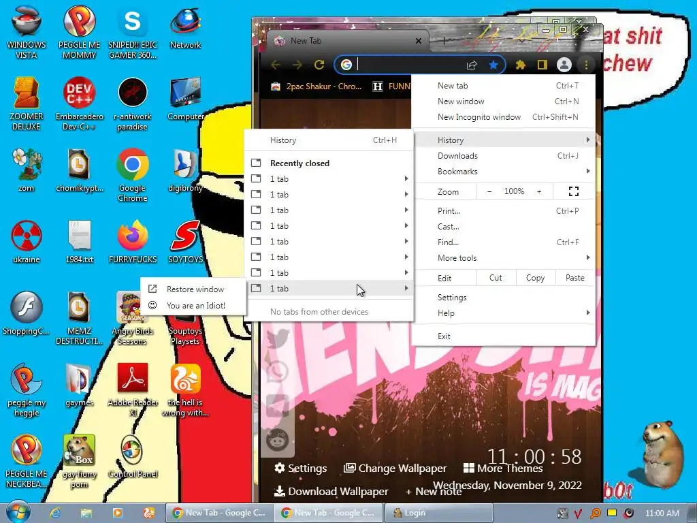This screenshot has height=523, width=697.
Task: Open page Settings gear link at bottom
Action: [x=300, y=469]
